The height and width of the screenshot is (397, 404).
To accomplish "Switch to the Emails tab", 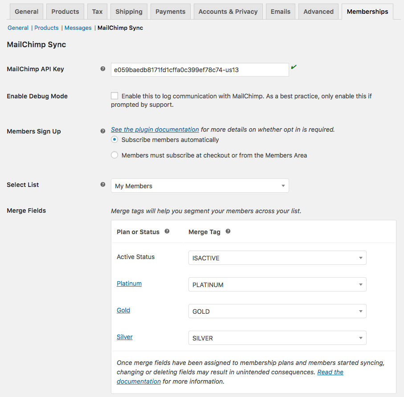I will (280, 12).
